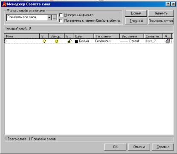Sort by the Цвет column header
Viewport: 177px width, 154px height.
pyautogui.click(x=84, y=36)
